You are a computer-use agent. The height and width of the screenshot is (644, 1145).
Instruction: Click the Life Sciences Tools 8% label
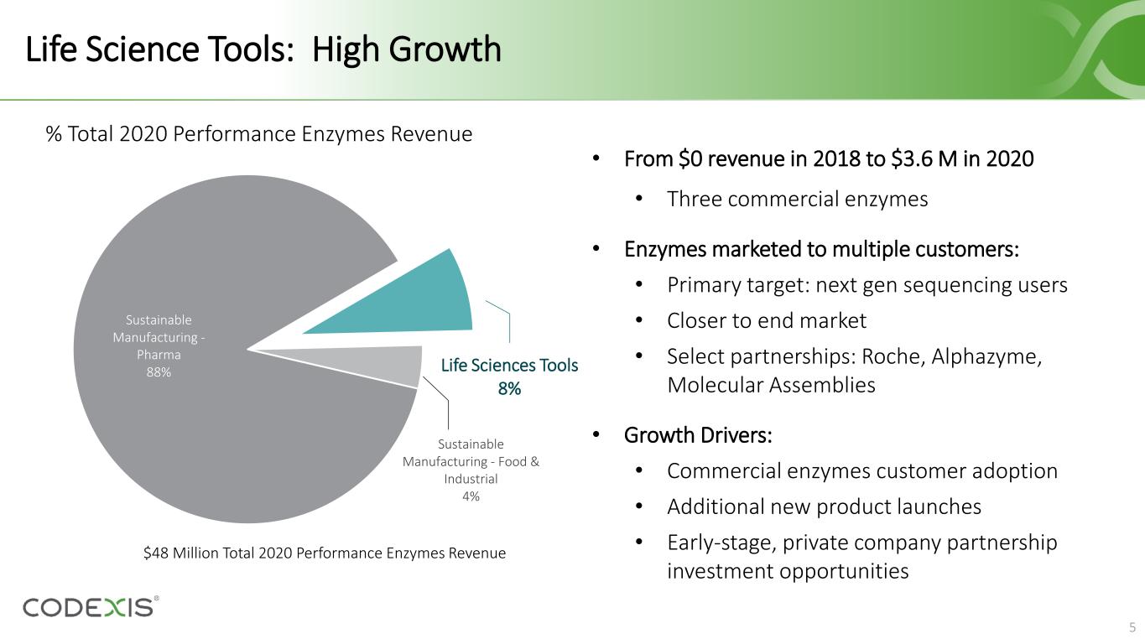pos(509,377)
